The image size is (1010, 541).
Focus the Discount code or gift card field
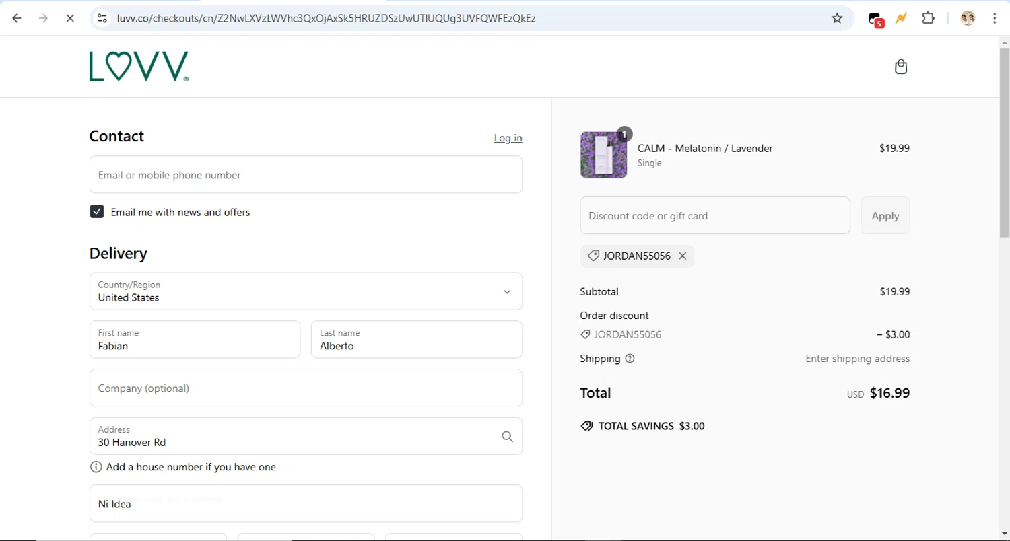715,215
